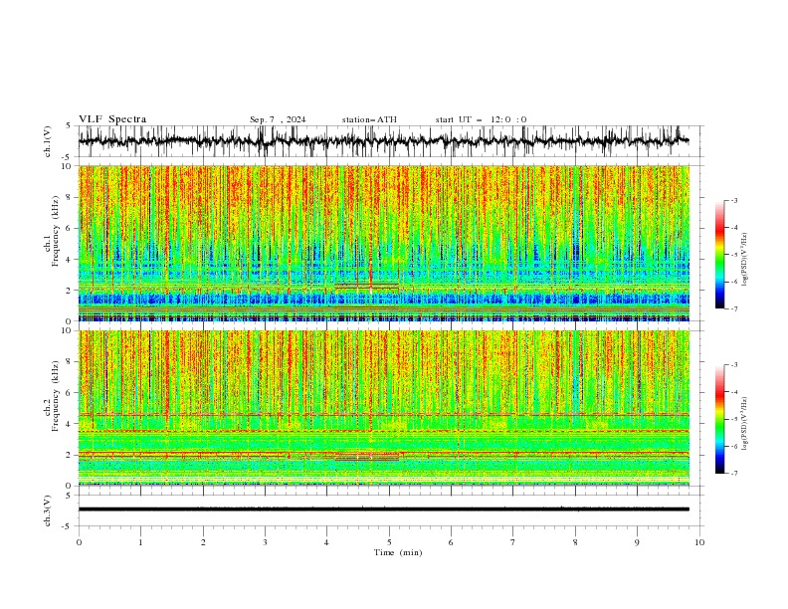Click the "3" tick on the time axis
788x609 pixels.
(x=265, y=542)
